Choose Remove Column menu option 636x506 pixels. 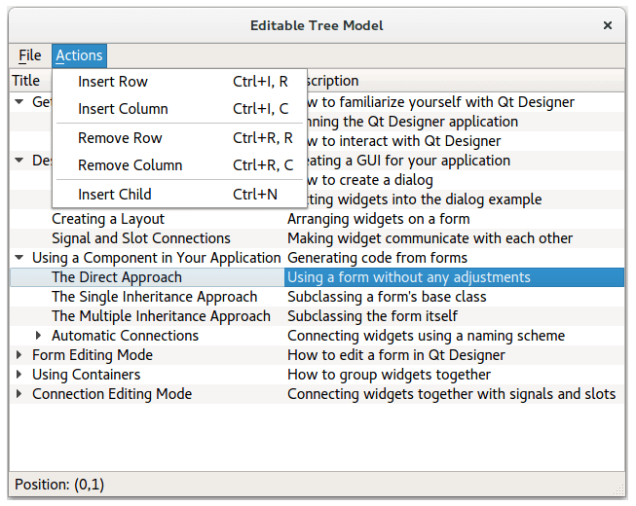coord(130,165)
